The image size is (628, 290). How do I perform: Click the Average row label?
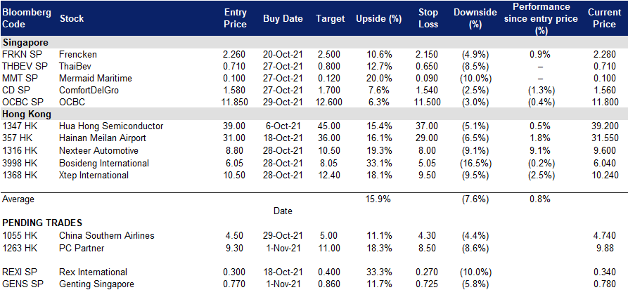tap(18, 199)
